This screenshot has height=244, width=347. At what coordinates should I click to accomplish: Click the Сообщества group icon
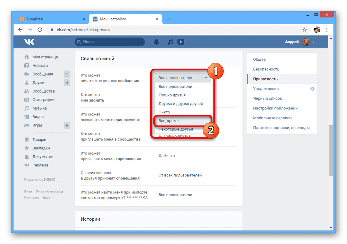click(x=27, y=91)
